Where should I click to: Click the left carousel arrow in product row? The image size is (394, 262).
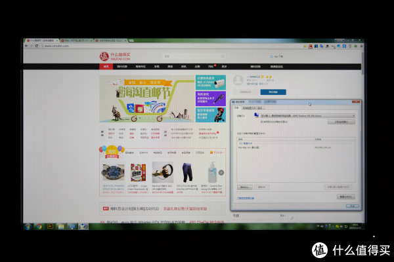(x=102, y=172)
